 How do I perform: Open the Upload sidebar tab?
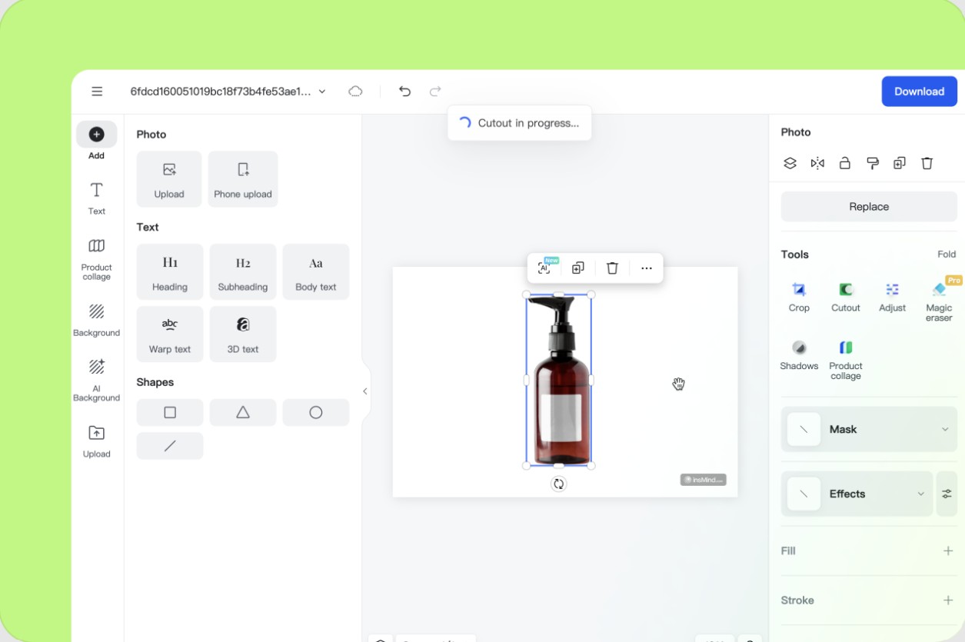96,442
